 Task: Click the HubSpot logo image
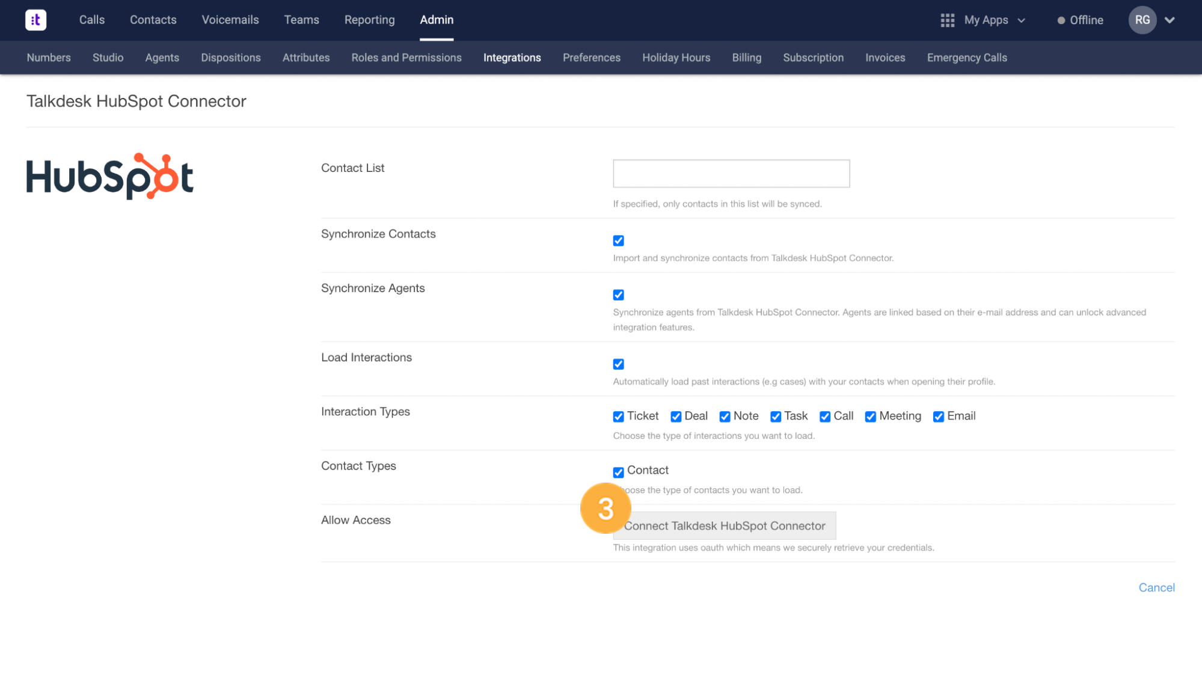pos(110,176)
